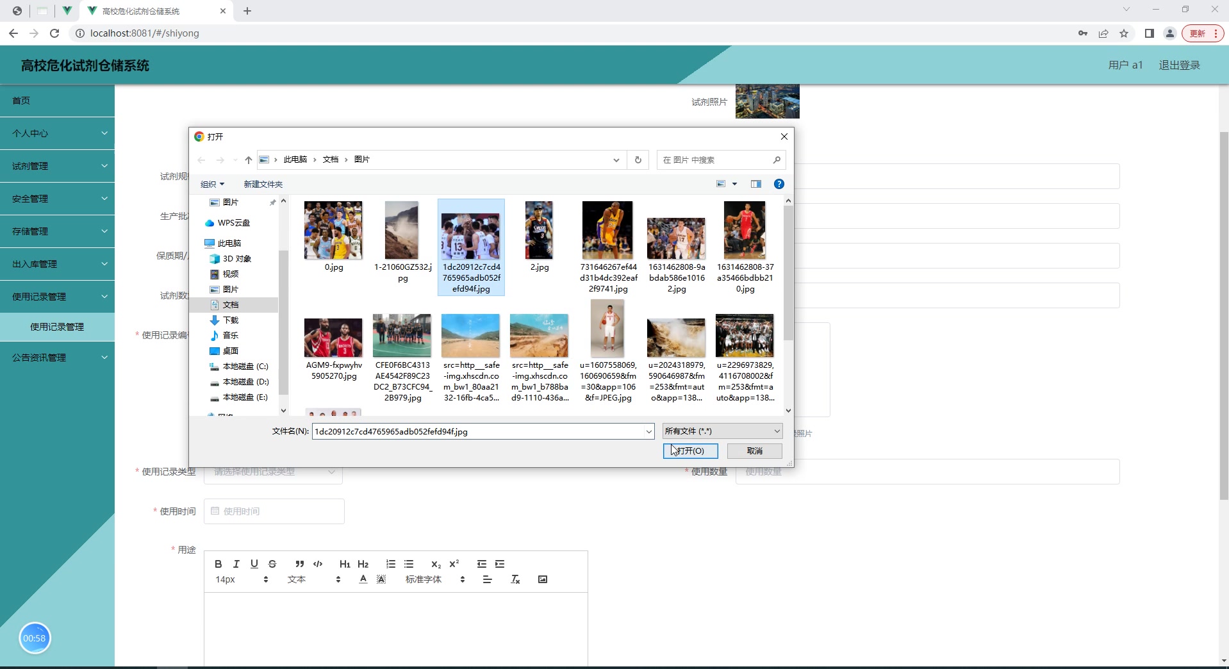Expand the 试剂管理 sidebar menu
Viewport: 1229px width, 669px height.
tap(57, 166)
